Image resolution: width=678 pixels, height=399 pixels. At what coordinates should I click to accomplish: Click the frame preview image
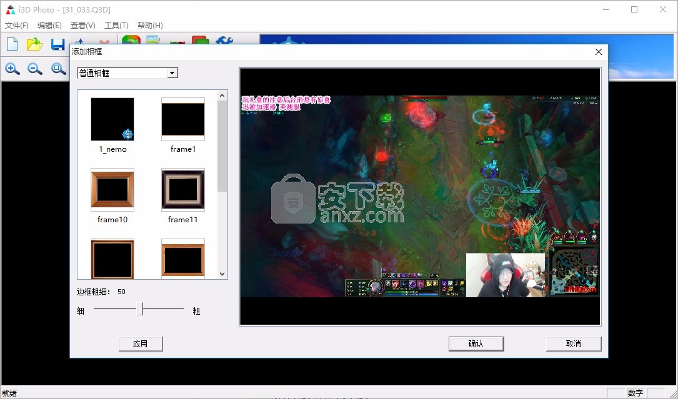[421, 196]
